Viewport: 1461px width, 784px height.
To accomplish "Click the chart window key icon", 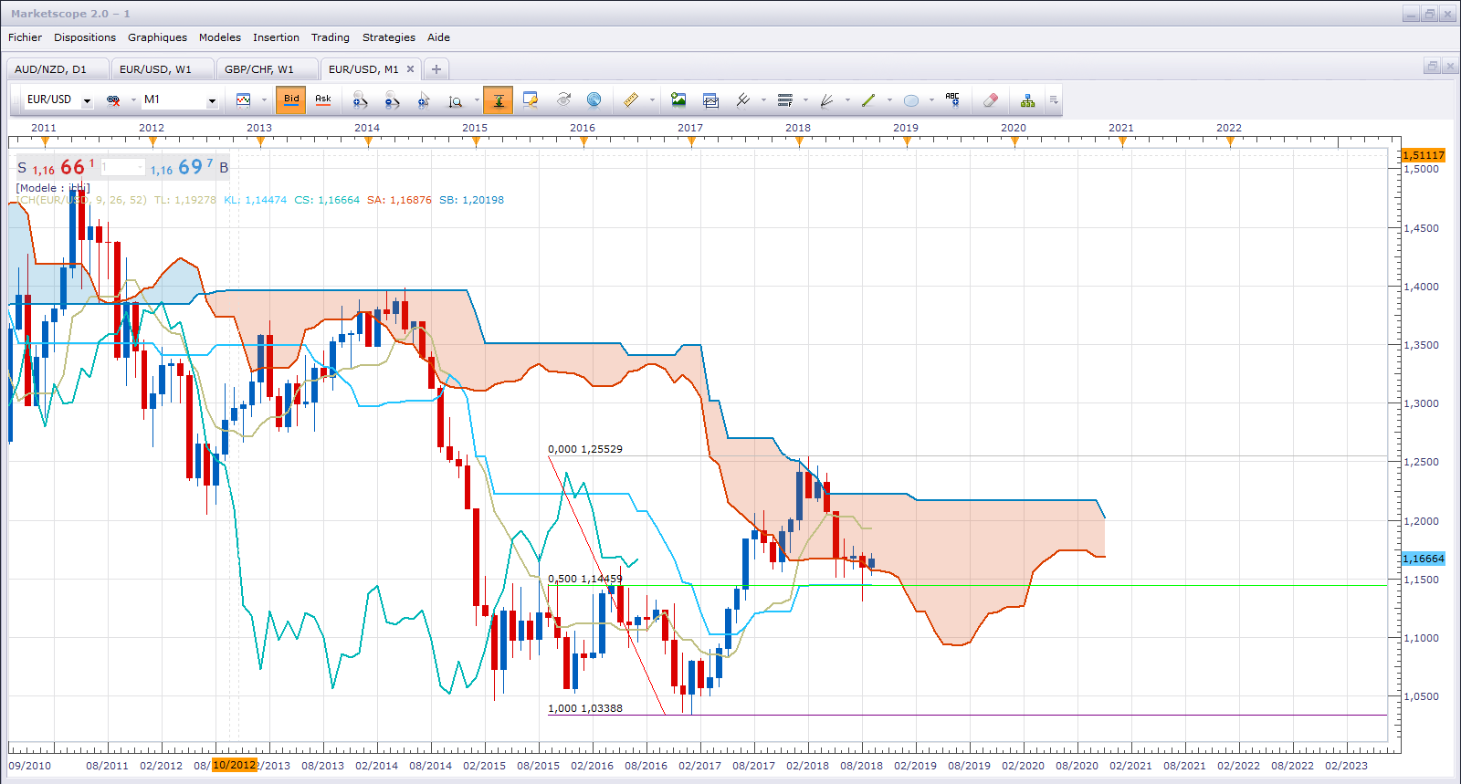I will click(x=530, y=100).
